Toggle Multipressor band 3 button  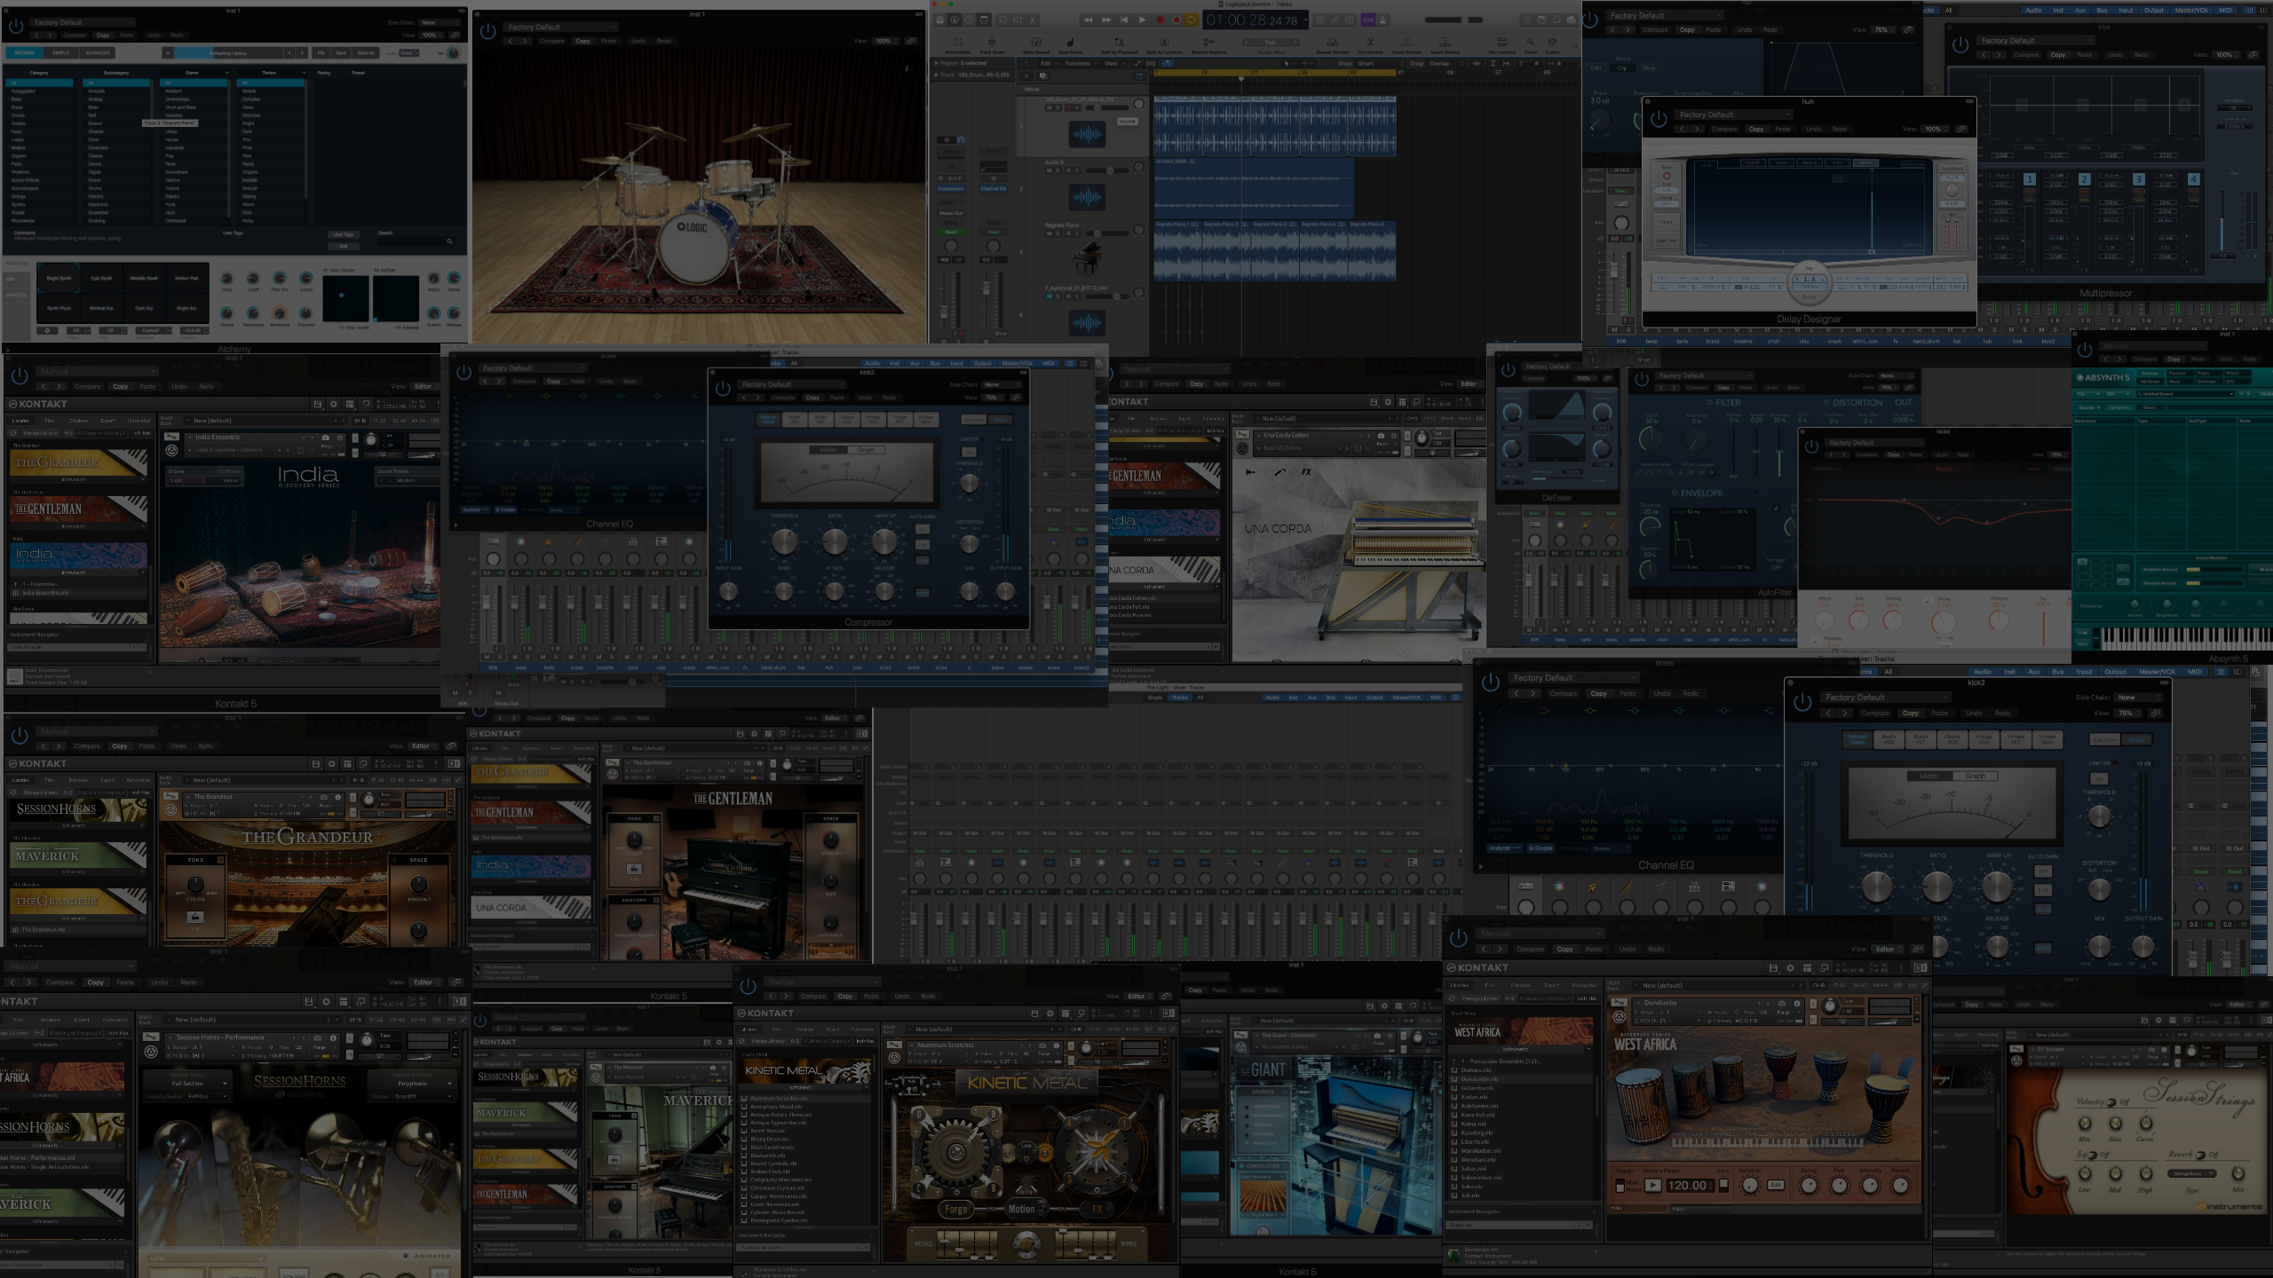point(2139,178)
